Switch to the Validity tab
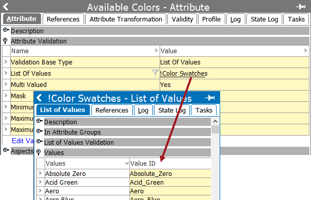The width and height of the screenshot is (311, 200). pos(182,19)
